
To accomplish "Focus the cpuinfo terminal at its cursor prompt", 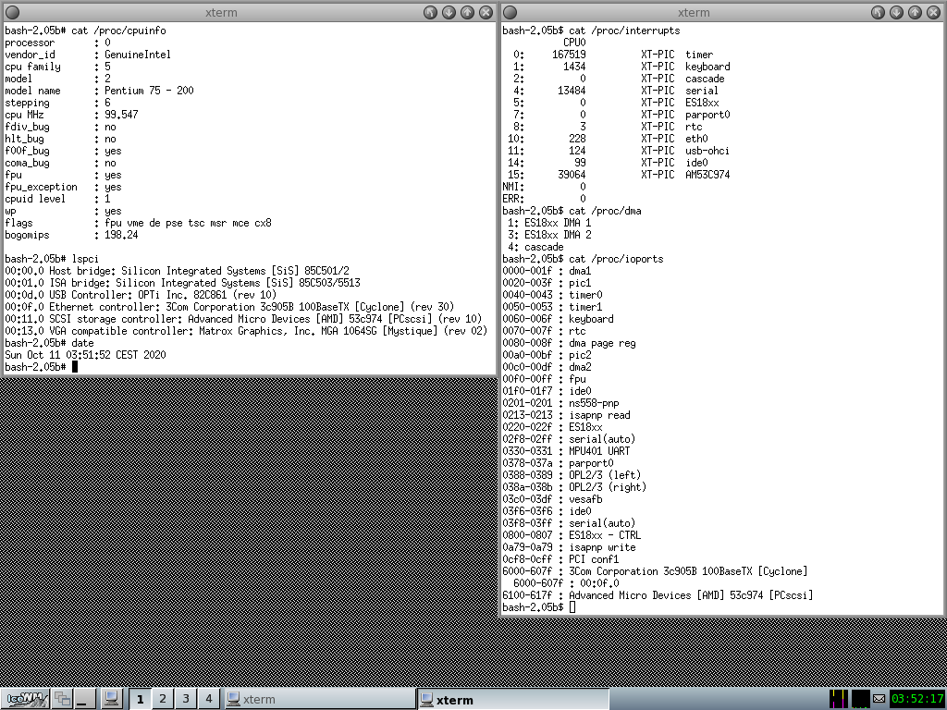I will pyautogui.click(x=75, y=367).
